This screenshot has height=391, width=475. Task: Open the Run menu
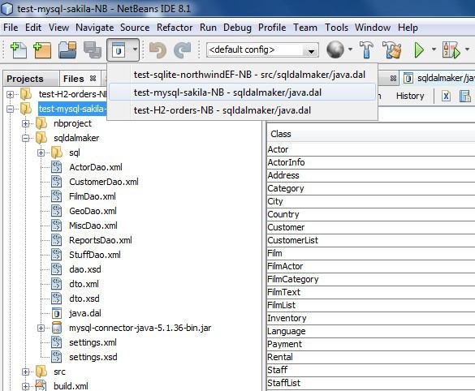208,28
